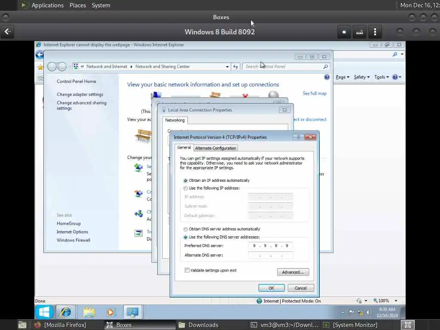The image size is (440, 330).
Task: Click the OK button
Action: click(x=272, y=288)
